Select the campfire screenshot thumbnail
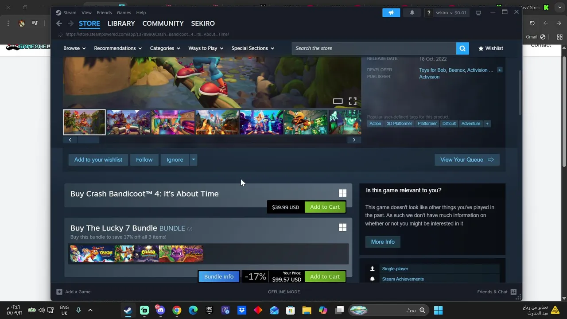The height and width of the screenshot is (319, 567). pos(217,122)
